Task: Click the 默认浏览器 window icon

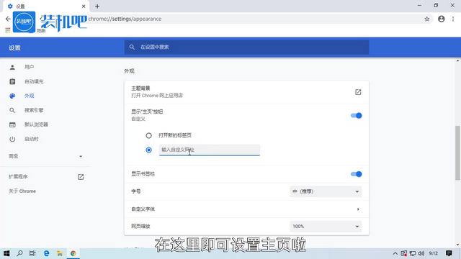Action: (12, 124)
